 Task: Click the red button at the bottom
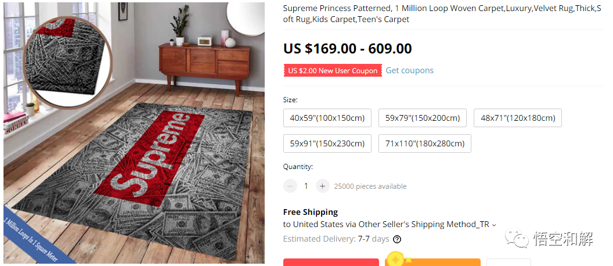(331, 262)
